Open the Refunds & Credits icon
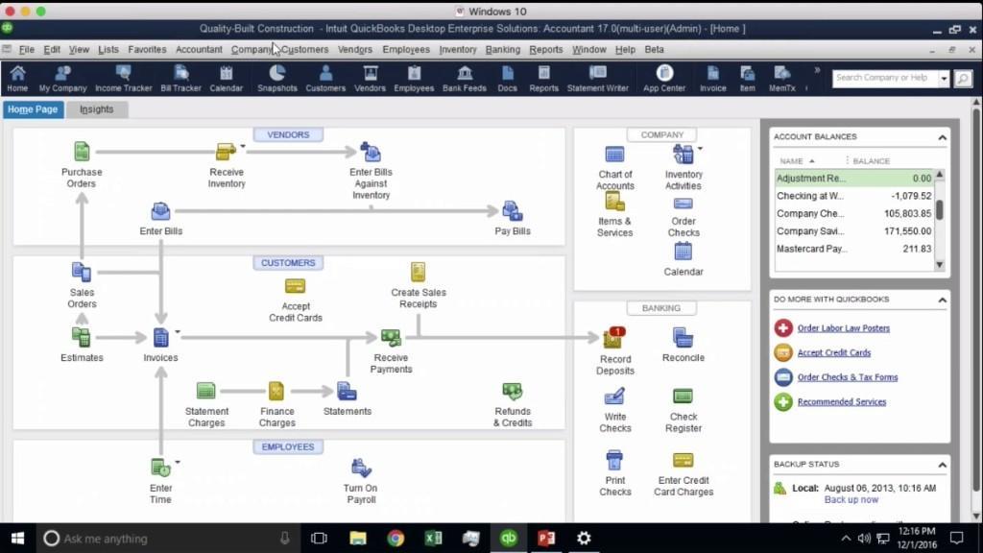 [x=513, y=392]
